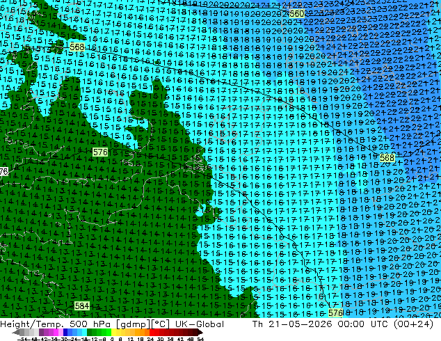Click the 584 contour label near the bottom left
441x341 pixels.
tap(82, 306)
